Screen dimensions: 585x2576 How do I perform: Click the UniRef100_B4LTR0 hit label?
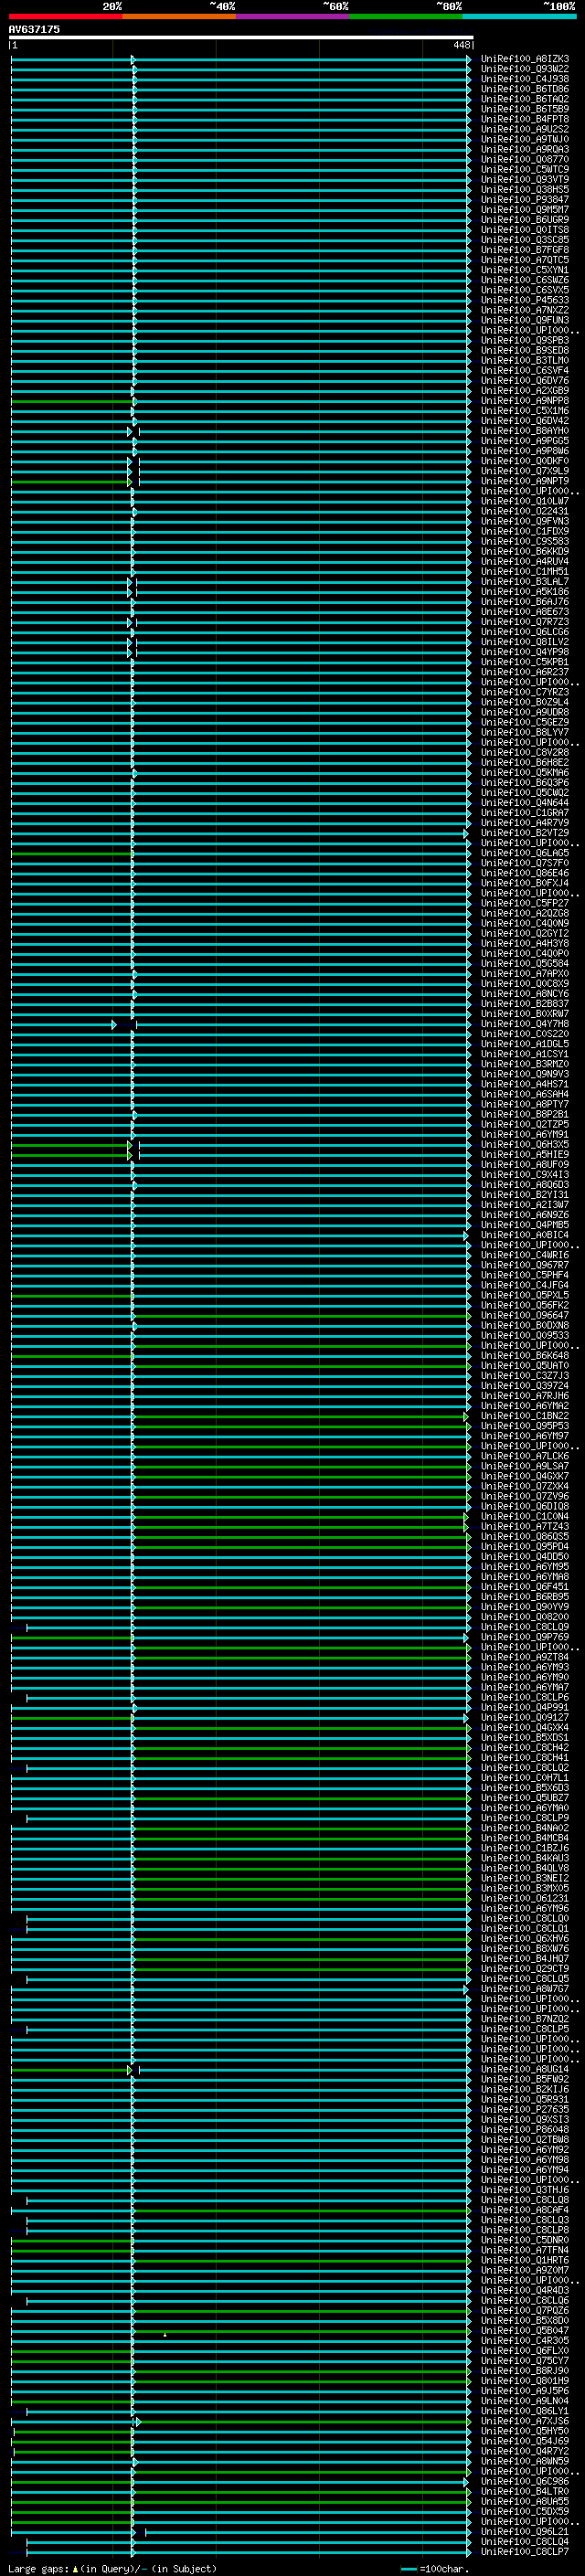(525, 2491)
